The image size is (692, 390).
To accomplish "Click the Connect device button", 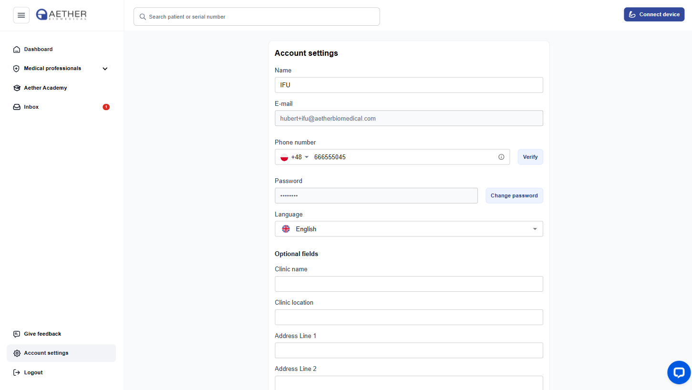I will pyautogui.click(x=654, y=14).
